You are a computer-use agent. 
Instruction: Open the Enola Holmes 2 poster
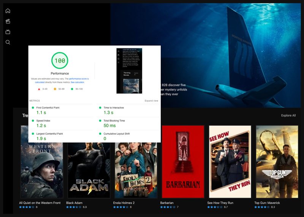(136, 170)
